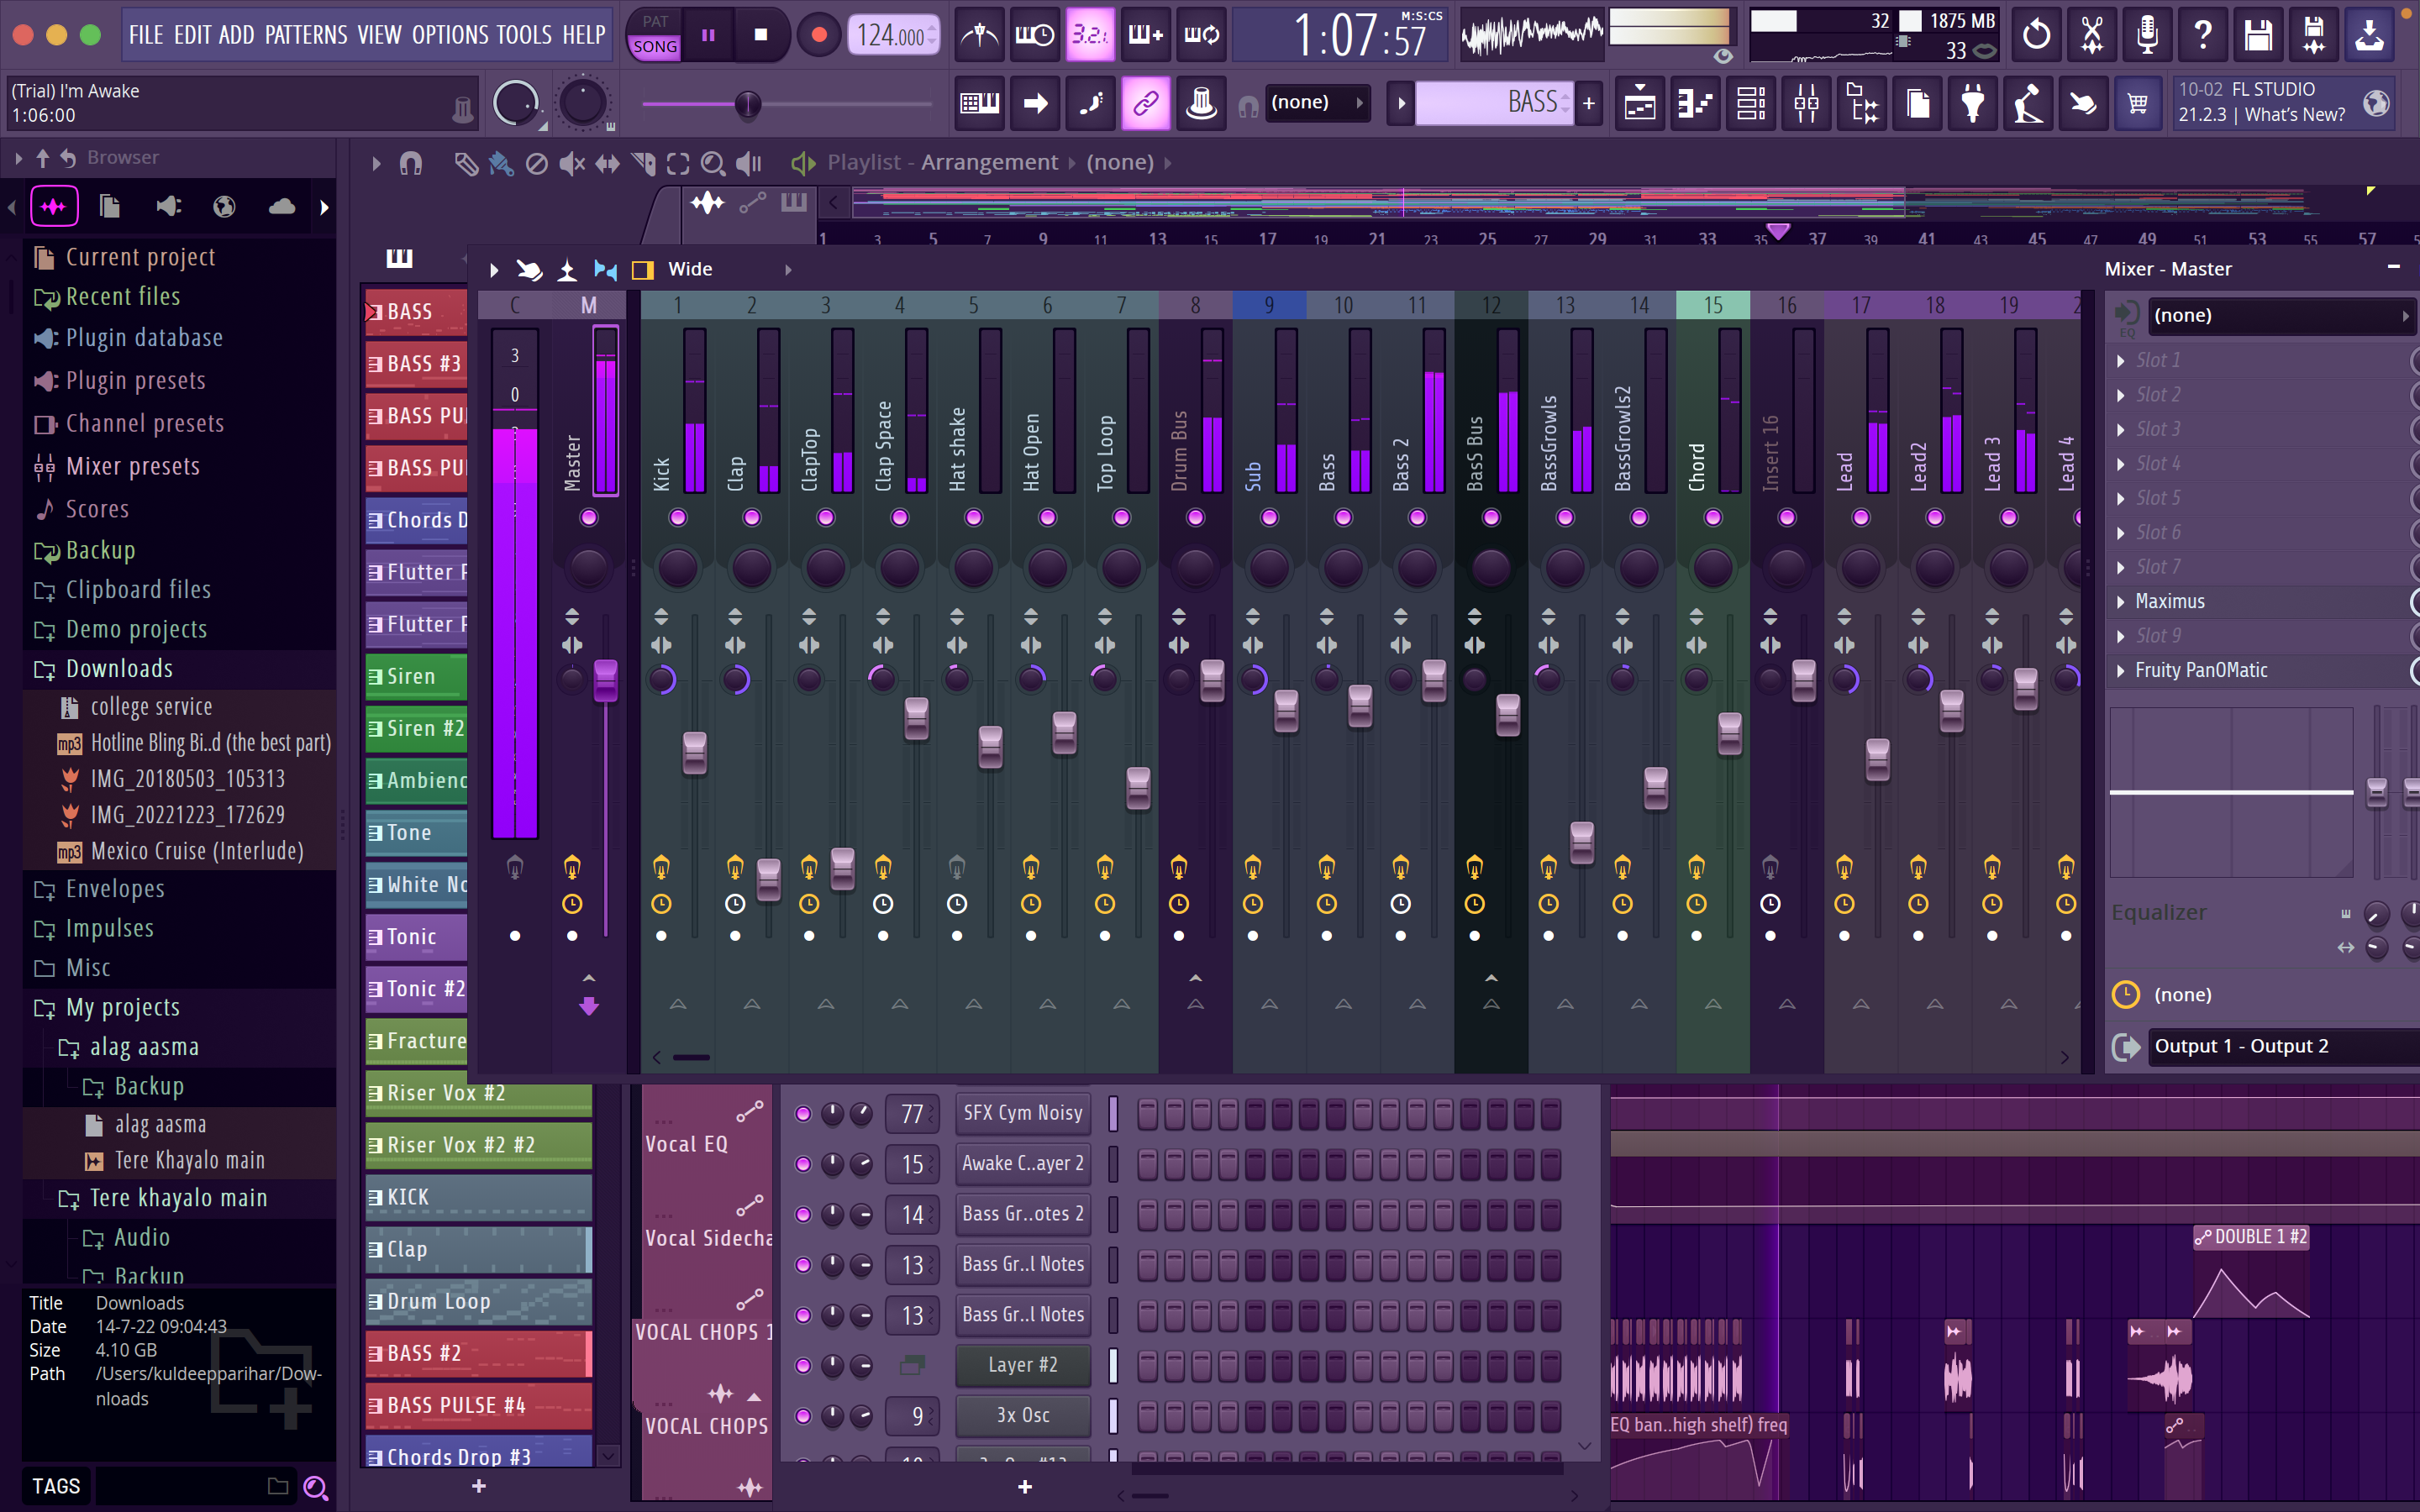Click the undo history circular arrow icon
Viewport: 2420px width, 1512px height.
[x=2036, y=36]
